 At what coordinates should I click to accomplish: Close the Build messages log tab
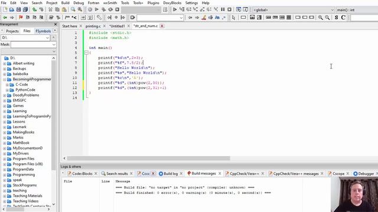click(x=220, y=173)
